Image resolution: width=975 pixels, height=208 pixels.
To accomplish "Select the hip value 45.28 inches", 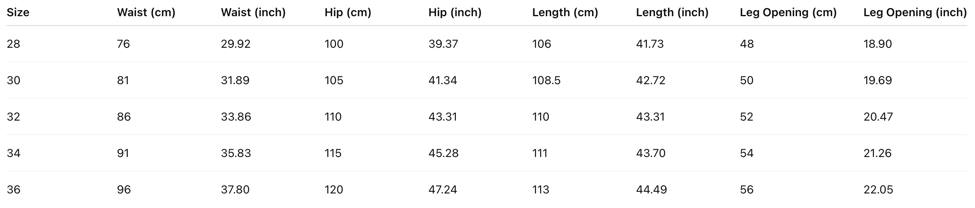I will pos(443,153).
